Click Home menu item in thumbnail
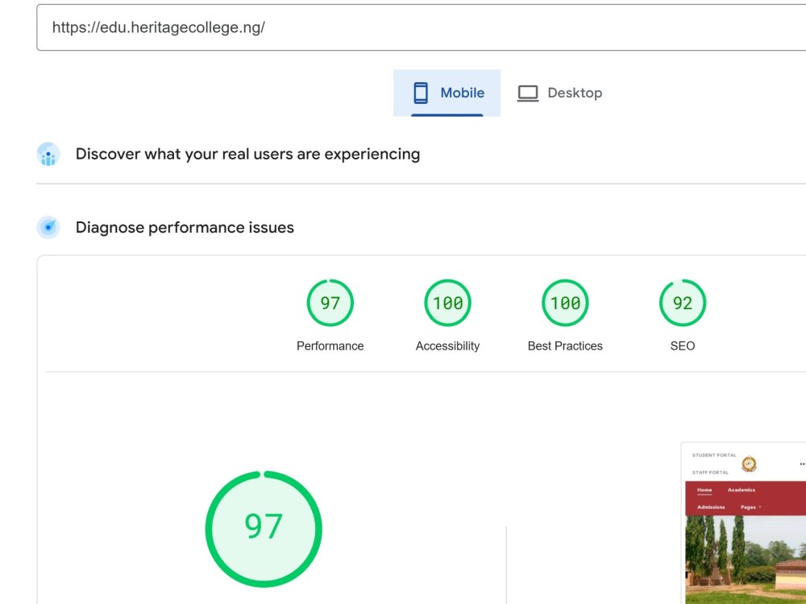The height and width of the screenshot is (604, 806). point(704,490)
